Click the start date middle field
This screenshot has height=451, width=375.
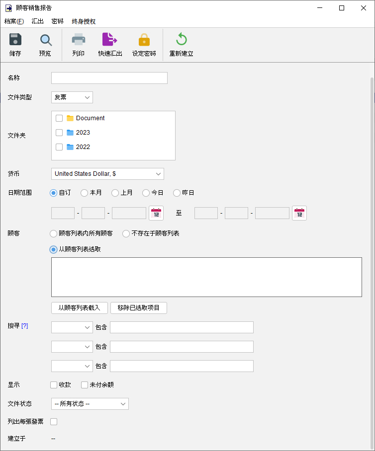pyautogui.click(x=94, y=213)
